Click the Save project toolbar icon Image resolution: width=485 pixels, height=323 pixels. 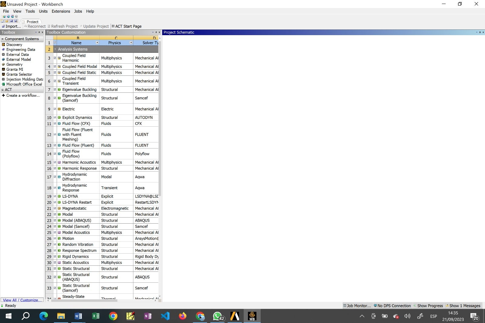[12, 21]
